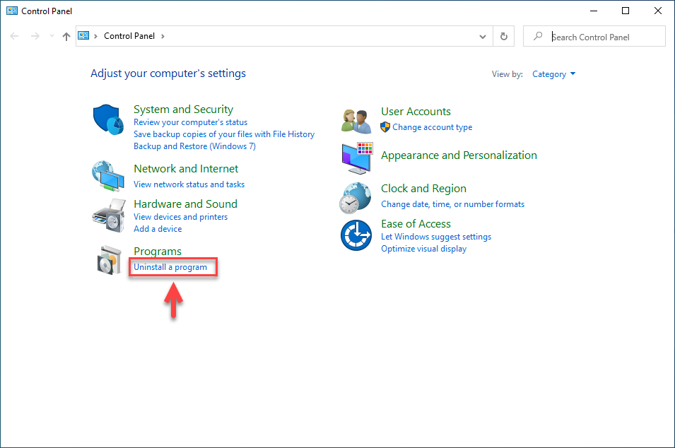This screenshot has height=448, width=675.
Task: Open Change date, time, or number formats
Action: 453,204
